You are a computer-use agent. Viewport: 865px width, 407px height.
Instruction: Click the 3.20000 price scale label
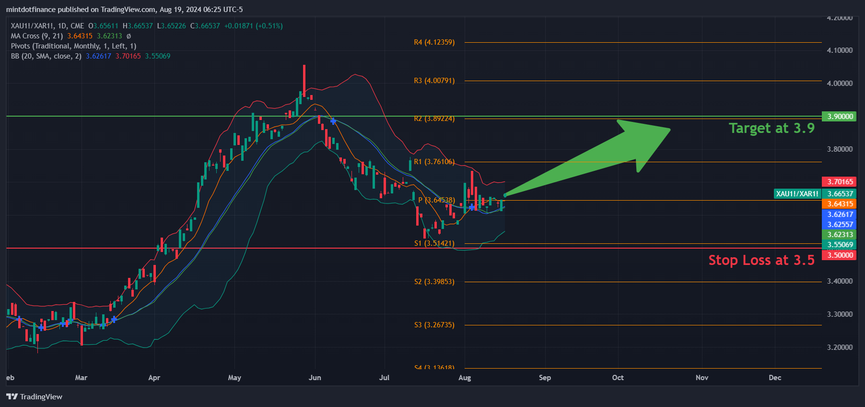coord(840,347)
